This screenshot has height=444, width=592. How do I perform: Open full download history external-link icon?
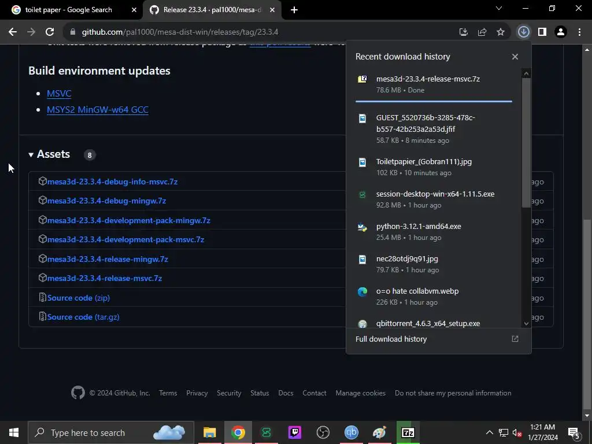click(x=515, y=339)
